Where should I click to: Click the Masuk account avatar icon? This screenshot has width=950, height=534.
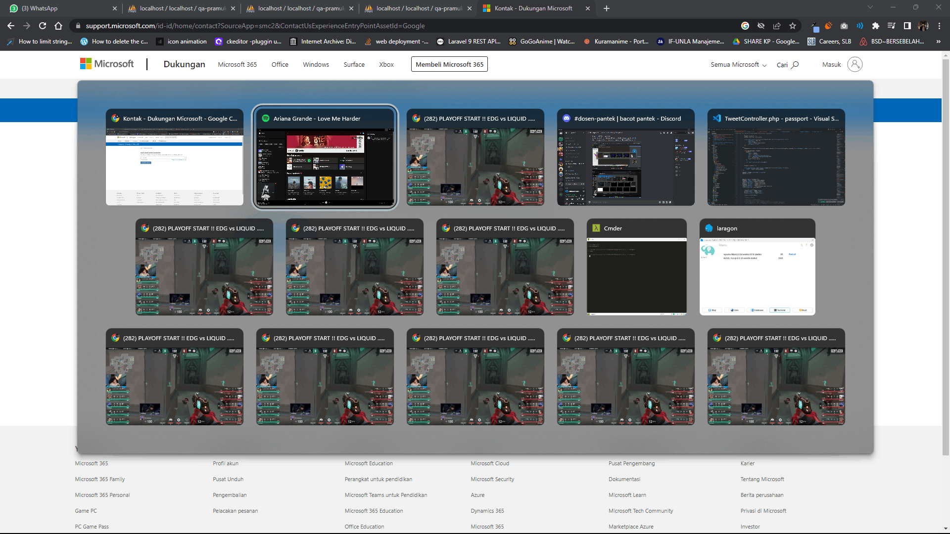[855, 64]
